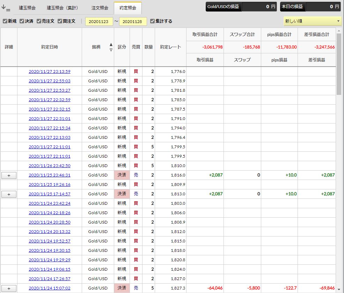Click the 約定レート column header
The height and width of the screenshot is (293, 344).
point(170,47)
